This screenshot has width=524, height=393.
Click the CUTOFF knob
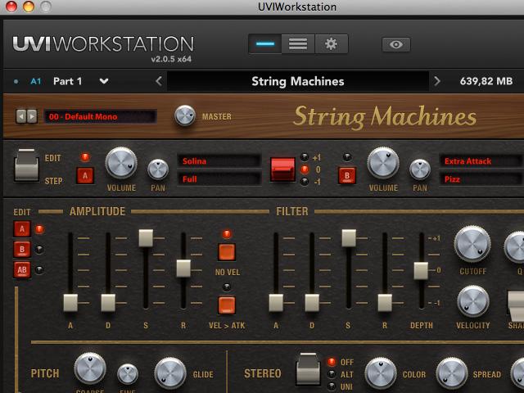(x=472, y=244)
